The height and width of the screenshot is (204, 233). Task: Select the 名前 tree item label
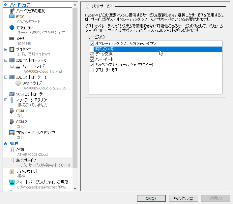click(20, 150)
